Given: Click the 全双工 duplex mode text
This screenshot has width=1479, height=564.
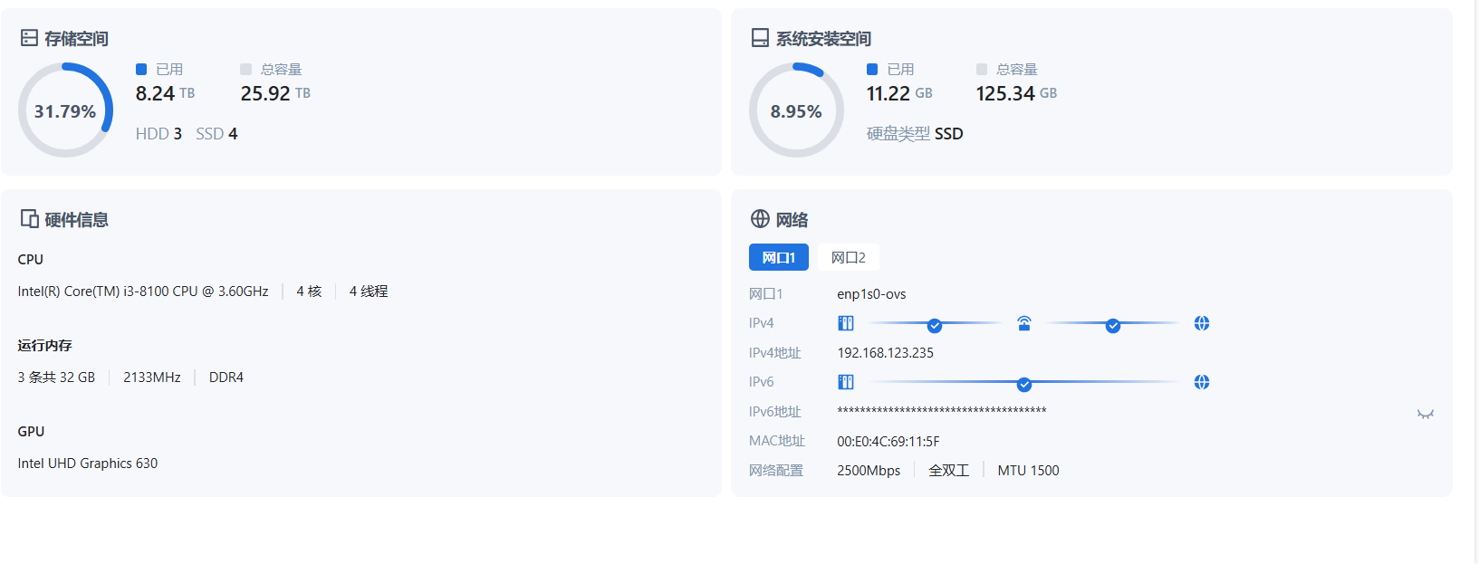Looking at the screenshot, I should pos(949,471).
